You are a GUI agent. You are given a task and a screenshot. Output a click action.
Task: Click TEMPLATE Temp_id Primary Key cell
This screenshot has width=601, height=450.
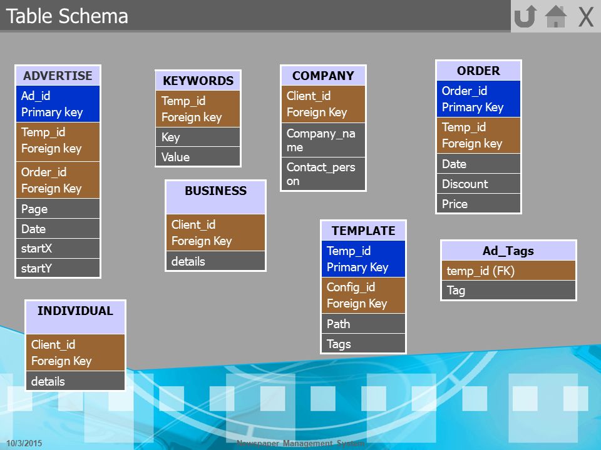tap(363, 259)
